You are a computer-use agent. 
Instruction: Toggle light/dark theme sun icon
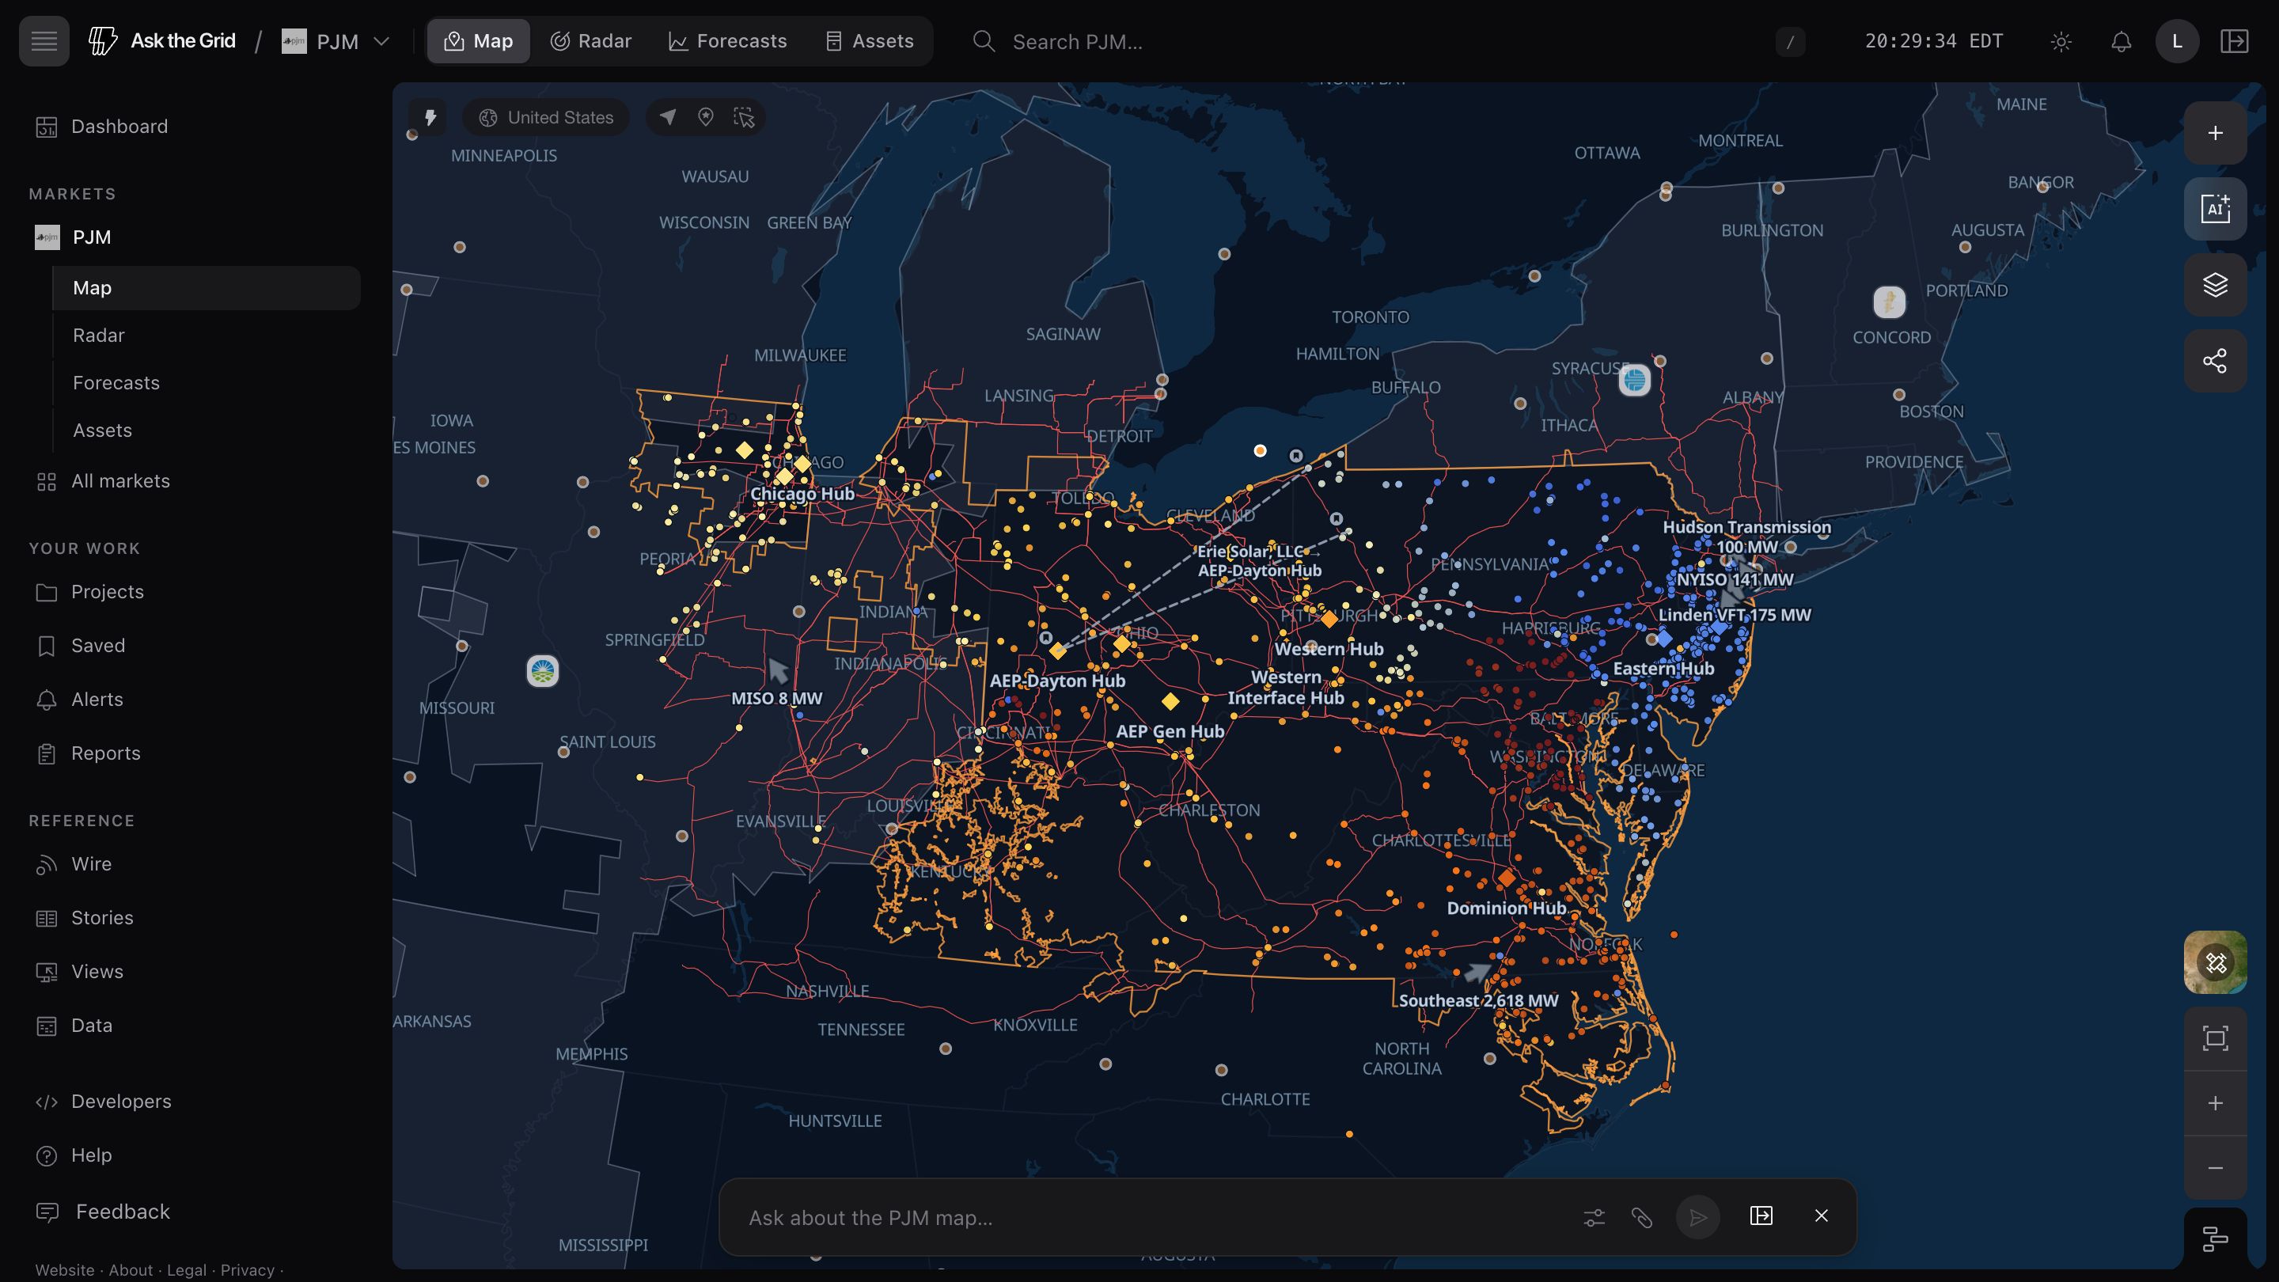click(2061, 42)
